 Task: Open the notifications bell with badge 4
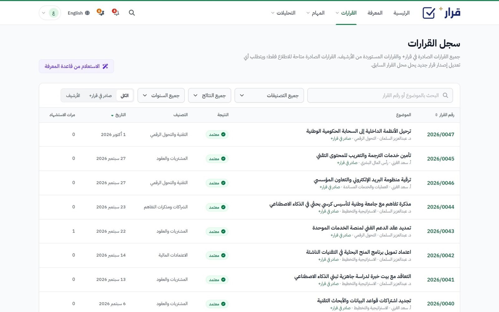pos(116,13)
